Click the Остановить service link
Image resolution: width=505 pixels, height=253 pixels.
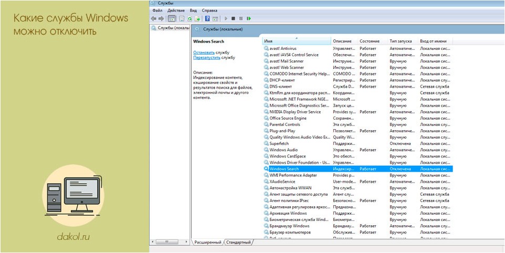(x=204, y=52)
